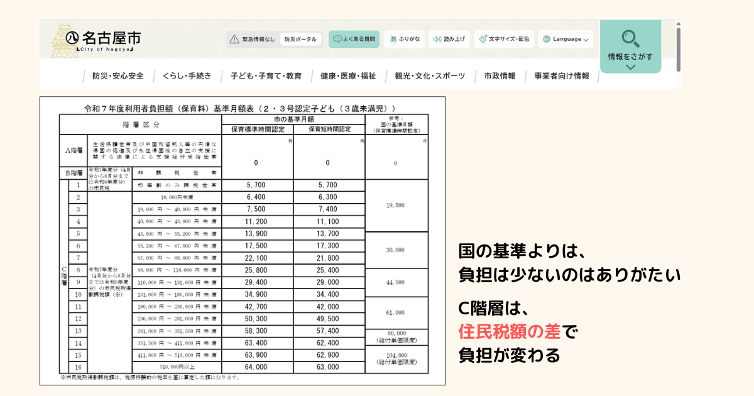Expand the Language dropdown chevron
This screenshot has width=754, height=396.
(x=586, y=40)
